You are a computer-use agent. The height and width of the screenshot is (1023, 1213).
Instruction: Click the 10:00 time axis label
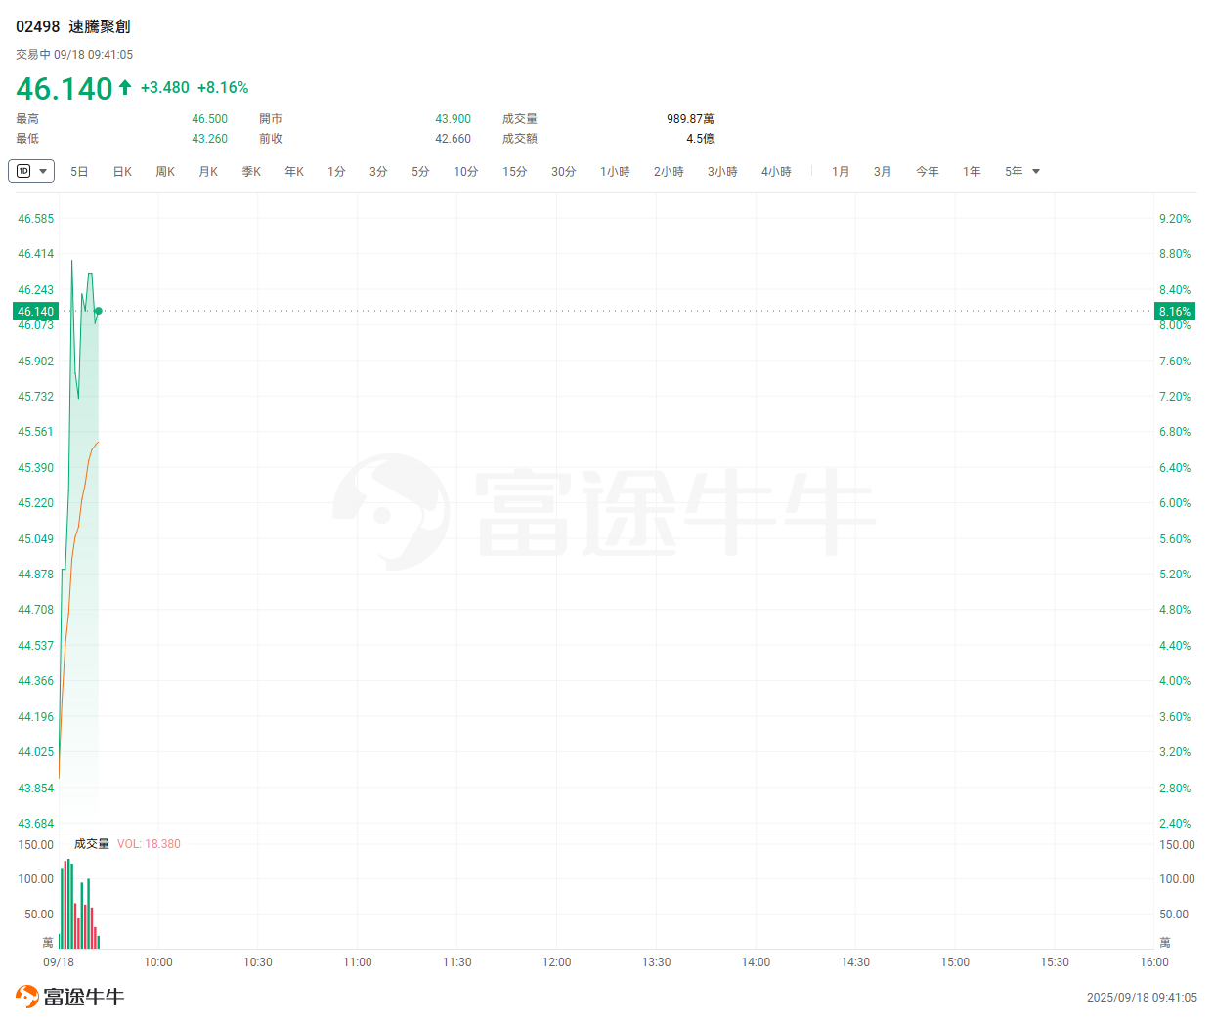[158, 962]
